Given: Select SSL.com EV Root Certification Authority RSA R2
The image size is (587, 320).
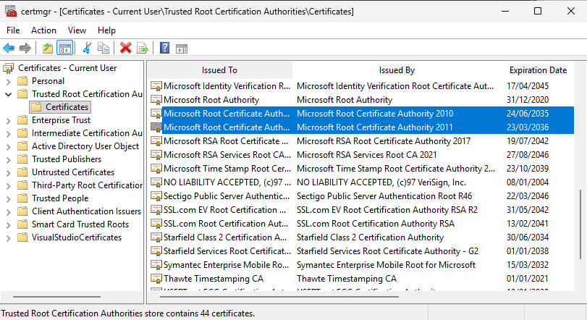Looking at the screenshot, I should 361,210.
